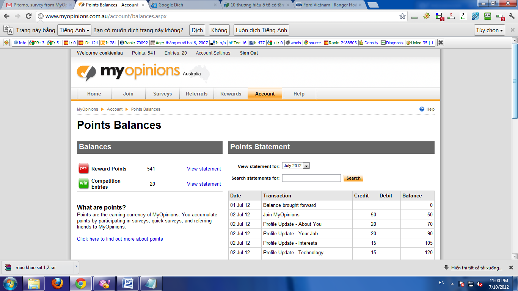The height and width of the screenshot is (291, 518).
Task: Open the Referrals navigation item
Action: pos(197,94)
